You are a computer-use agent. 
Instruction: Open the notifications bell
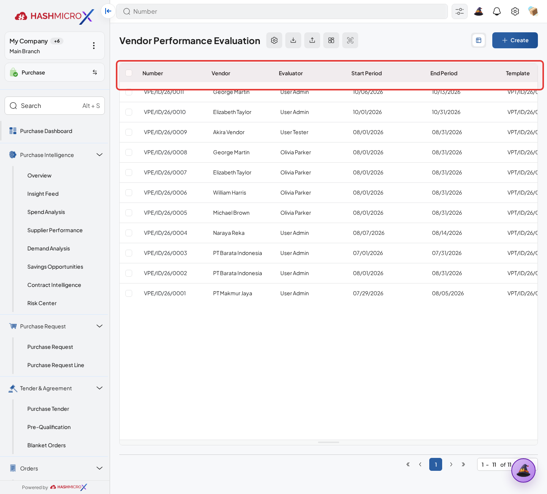tap(497, 11)
